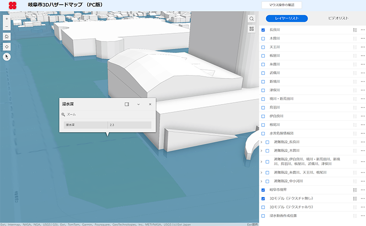Screen dimensions: 366x226
Task: Open more options for 武儀川 layer
Action: click(x=362, y=73)
